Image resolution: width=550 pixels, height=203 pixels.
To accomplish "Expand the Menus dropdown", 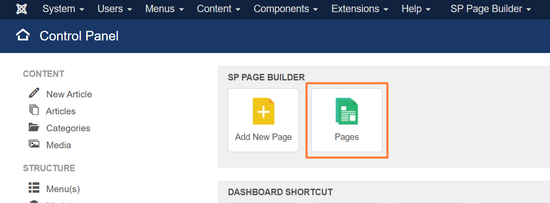I will point(164,9).
